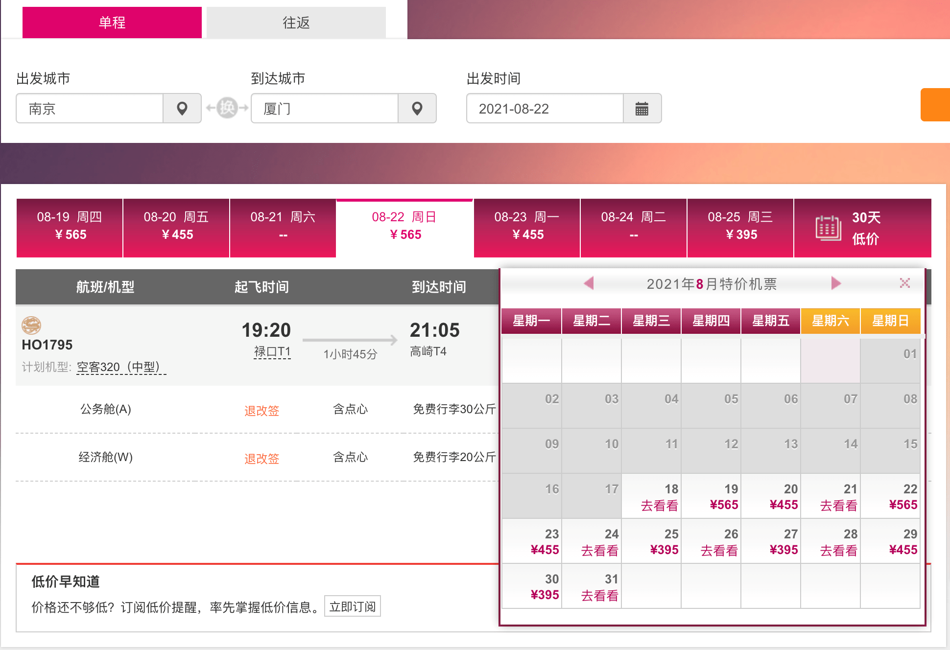Go to next month in fare calendar
Viewport: 950px width, 650px height.
(836, 283)
